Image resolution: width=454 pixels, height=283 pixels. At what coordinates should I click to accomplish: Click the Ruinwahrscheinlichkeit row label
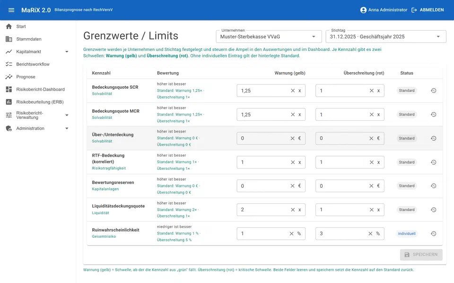115,230
